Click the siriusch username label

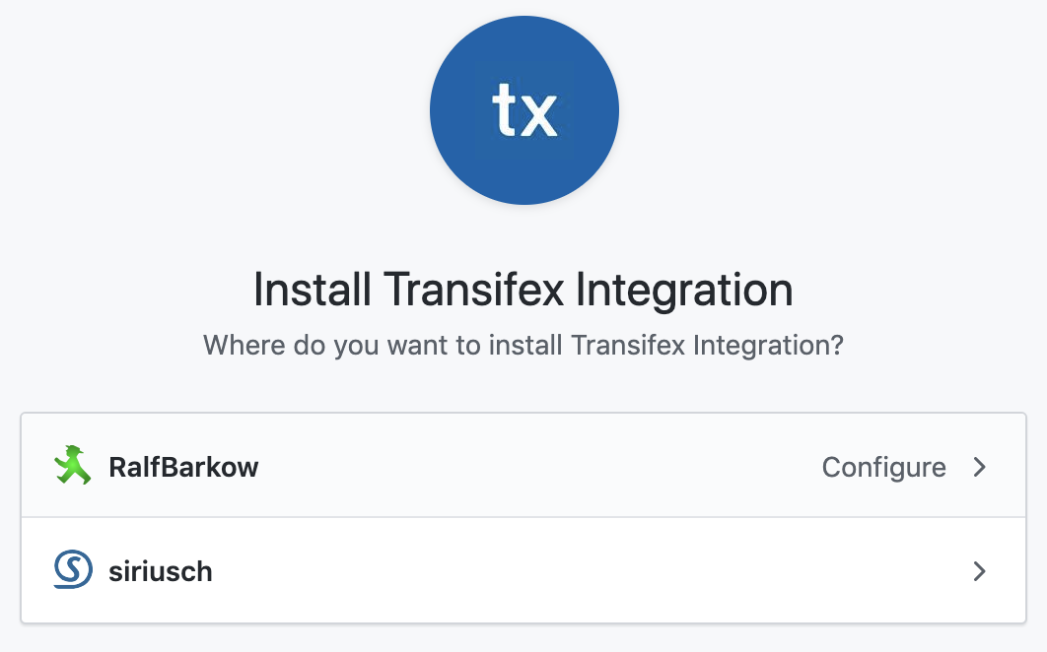tap(161, 571)
